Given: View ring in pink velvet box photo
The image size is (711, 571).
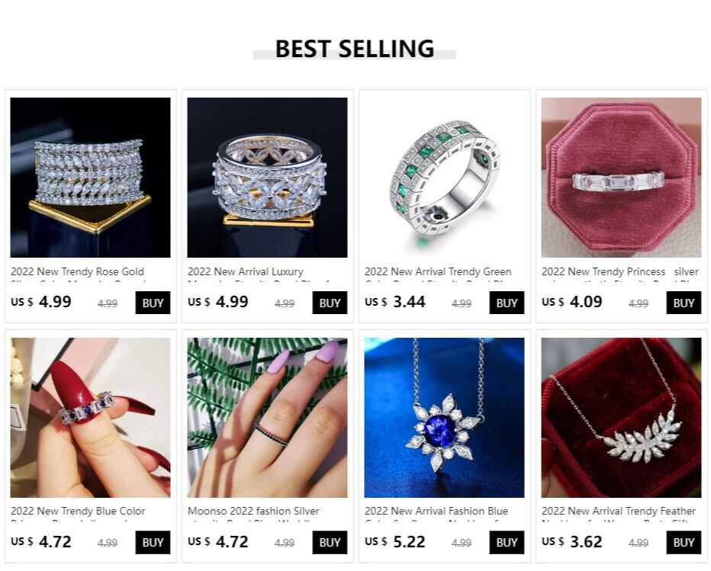Looking at the screenshot, I should coord(621,177).
